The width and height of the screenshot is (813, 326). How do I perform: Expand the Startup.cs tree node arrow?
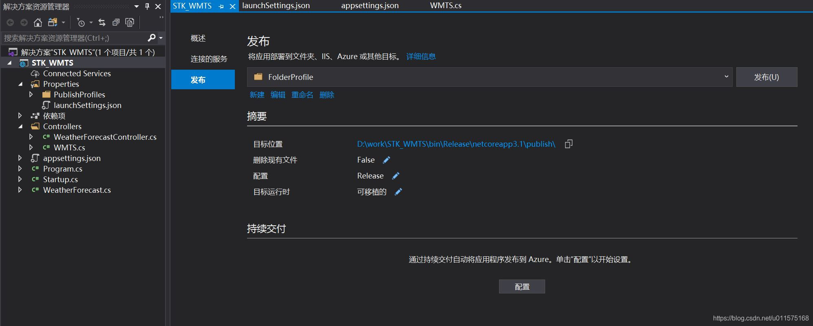(20, 179)
